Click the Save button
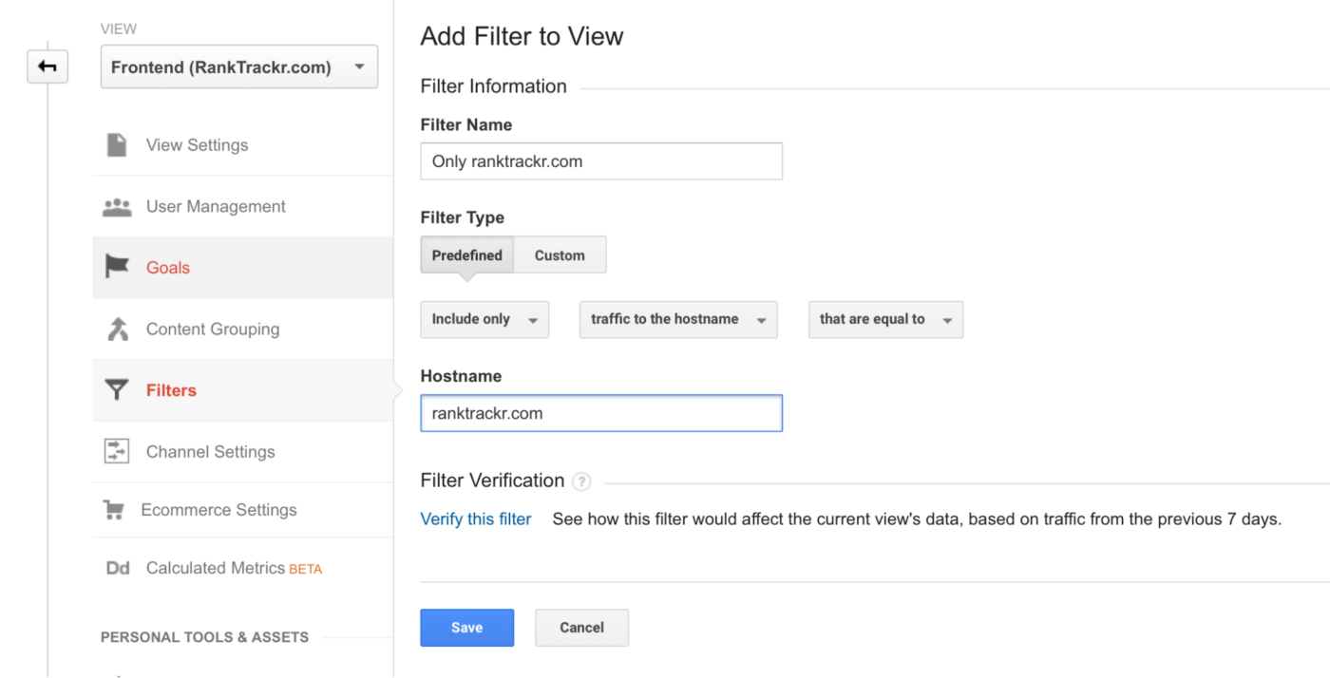This screenshot has width=1330, height=678. pos(467,628)
